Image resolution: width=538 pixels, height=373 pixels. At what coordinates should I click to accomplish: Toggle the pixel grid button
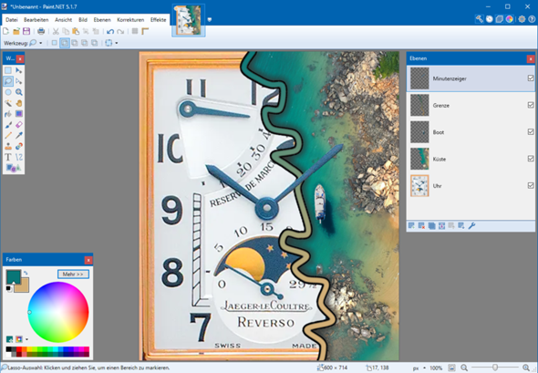point(135,31)
